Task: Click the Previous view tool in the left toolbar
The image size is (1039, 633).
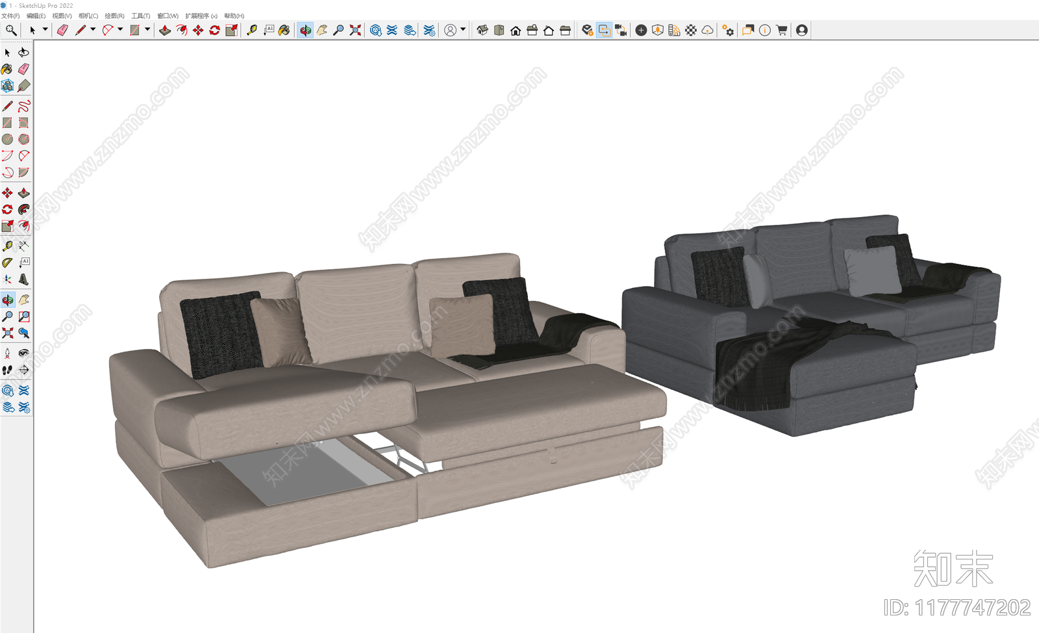Action: [23, 333]
